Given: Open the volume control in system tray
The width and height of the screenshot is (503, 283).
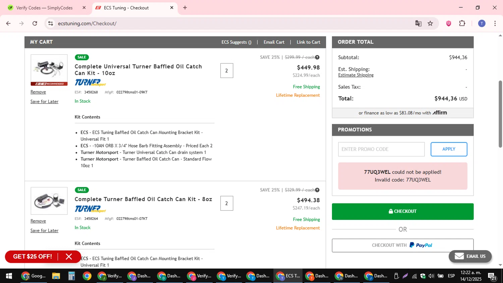Looking at the screenshot, I should coord(431,276).
